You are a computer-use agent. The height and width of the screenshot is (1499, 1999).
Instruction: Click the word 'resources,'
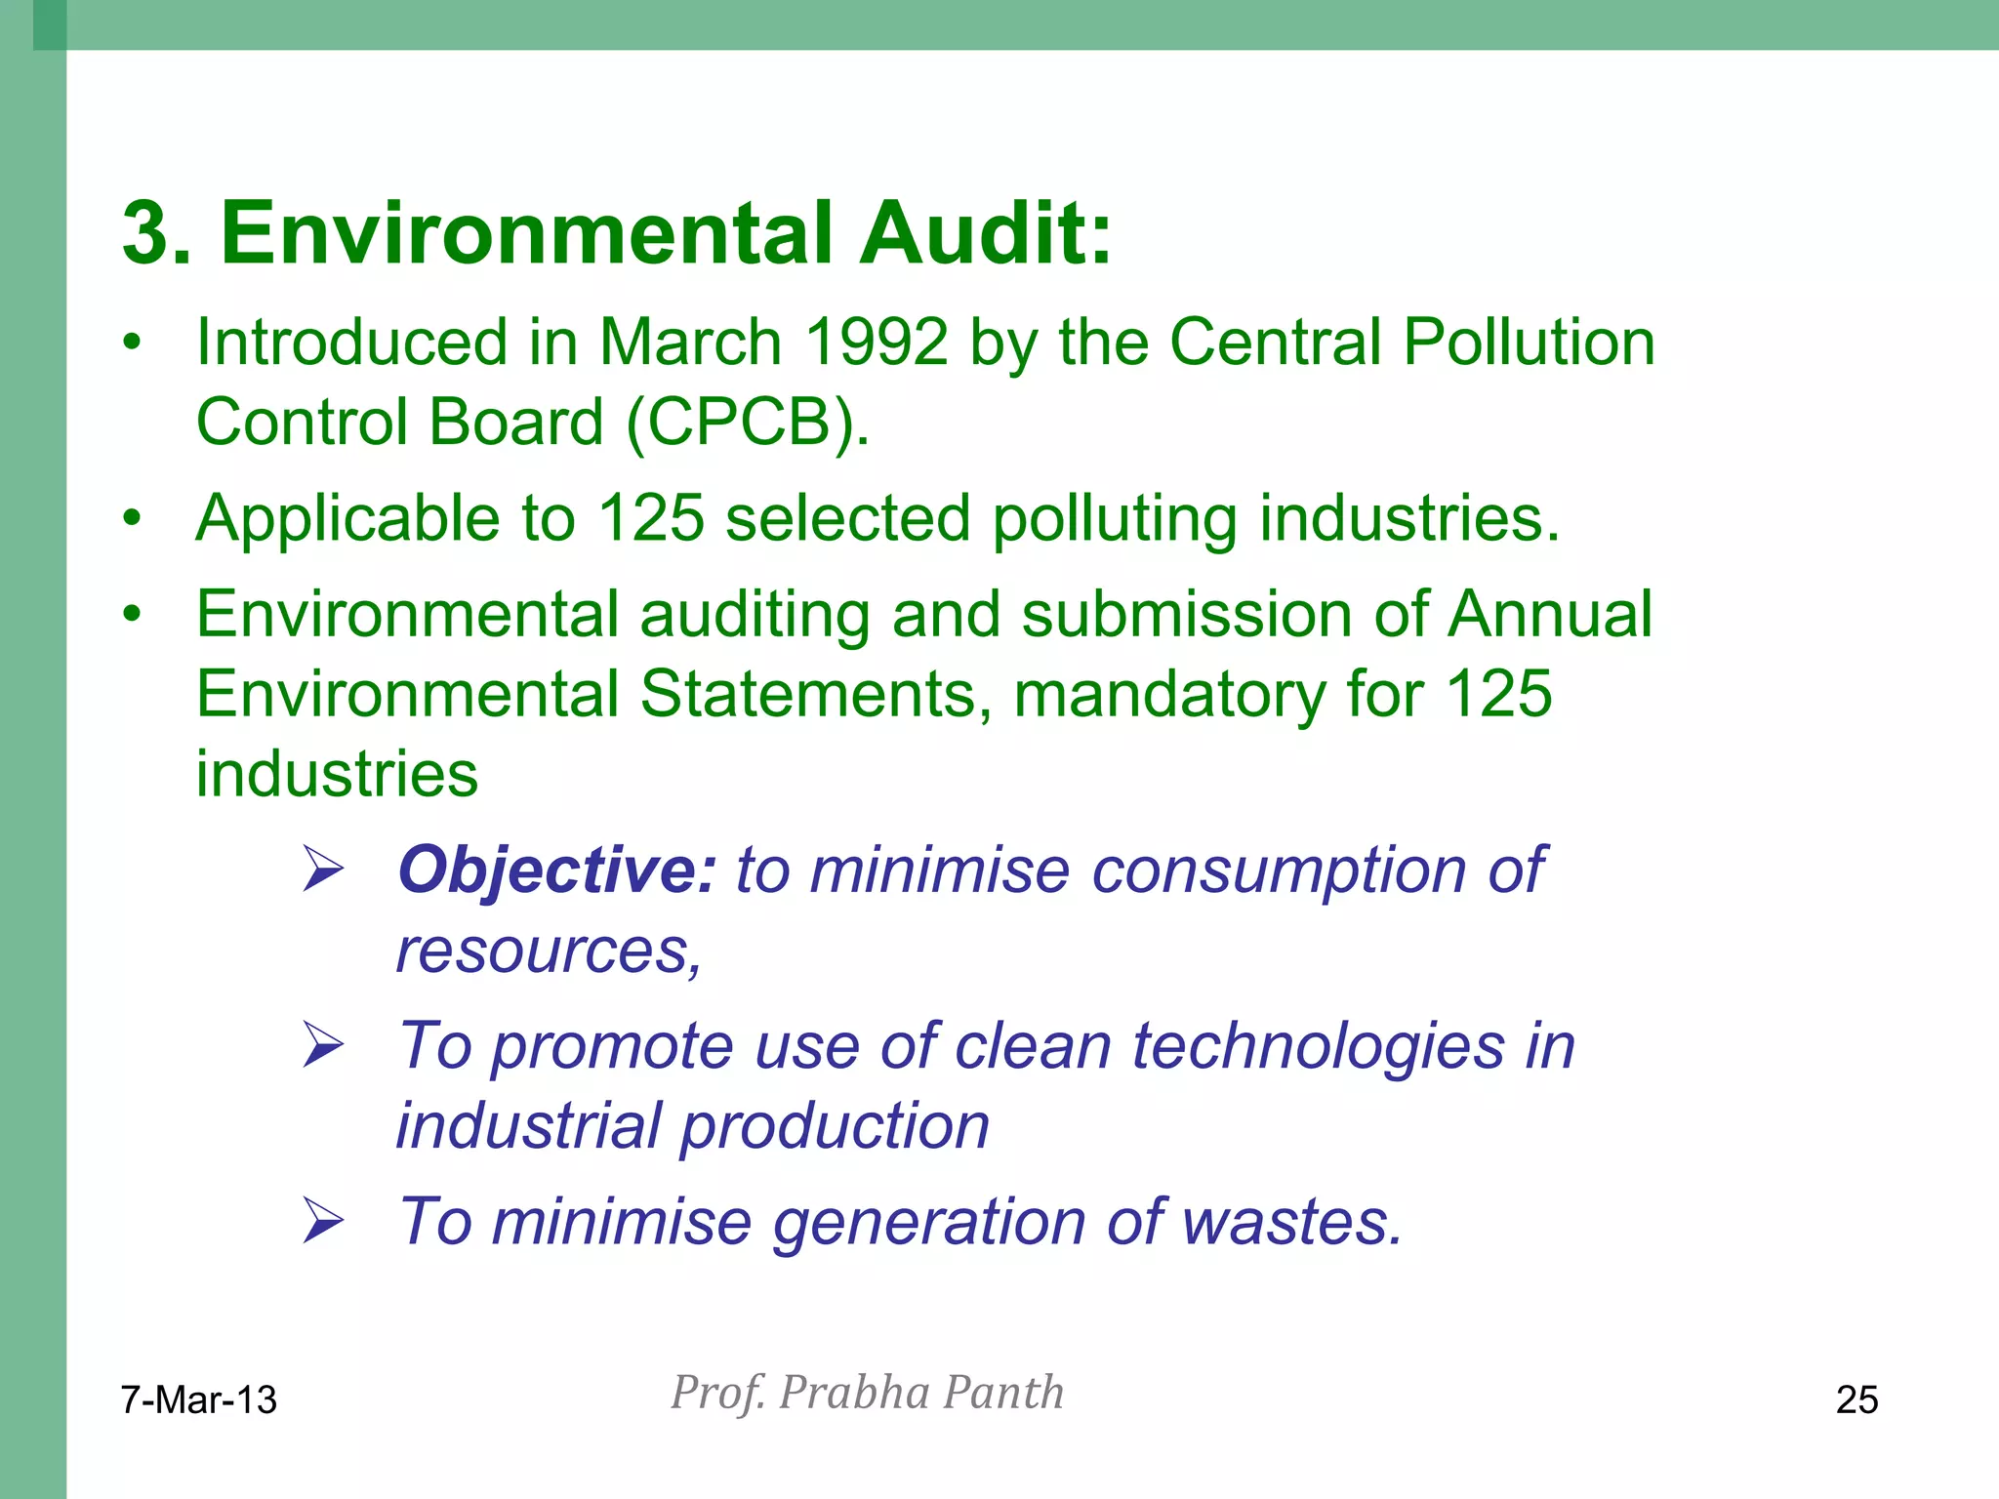tap(549, 951)
